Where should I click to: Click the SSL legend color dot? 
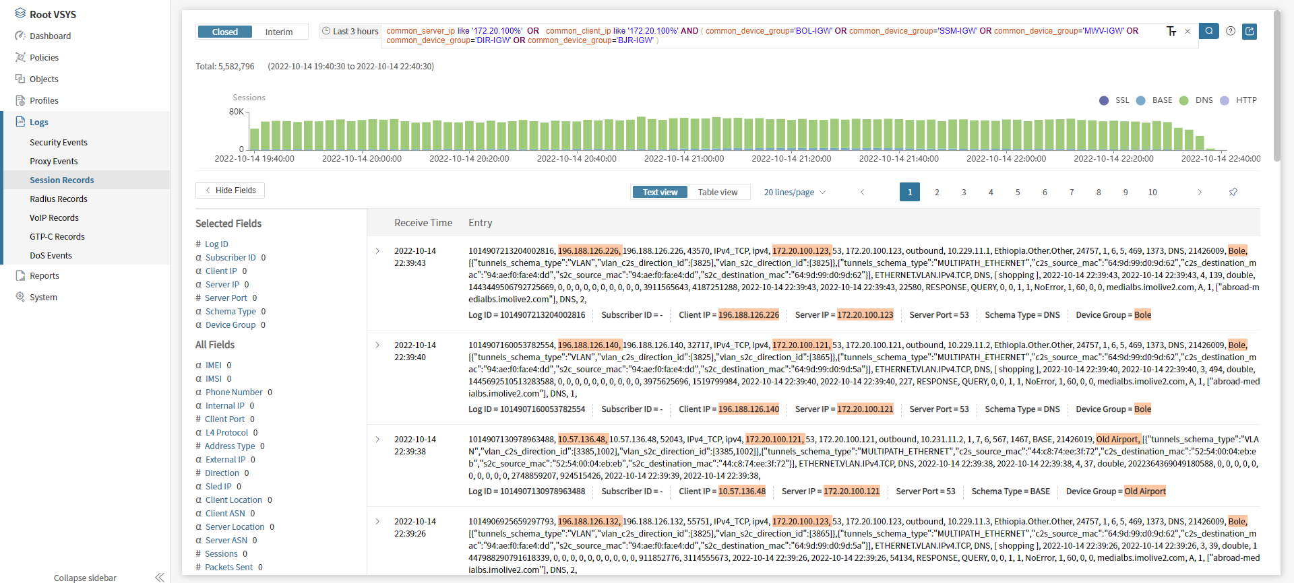[x=1104, y=100]
